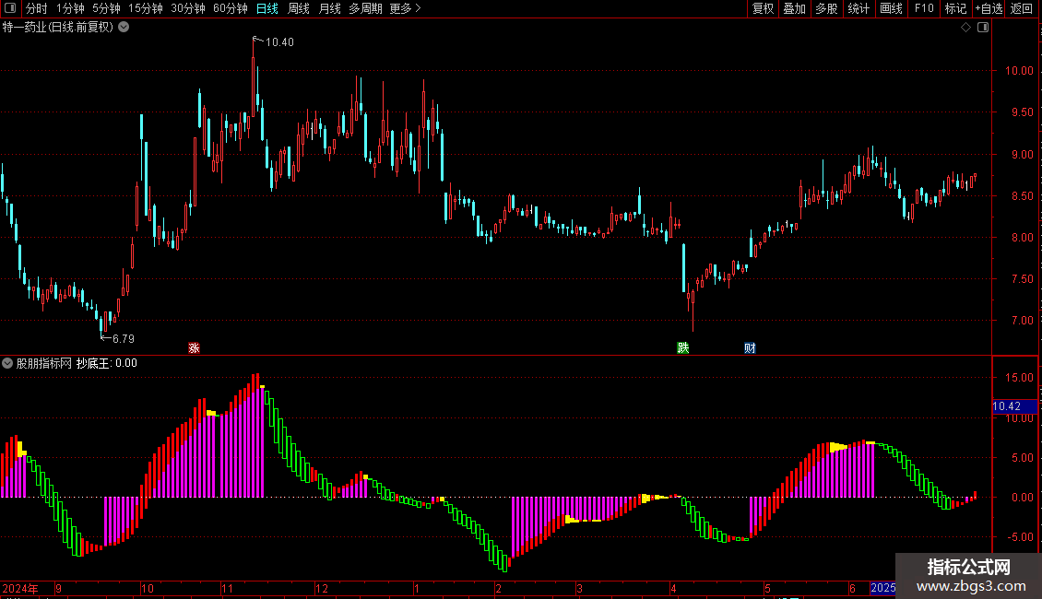This screenshot has height=599, width=1042.
Task: Select the 日线 daily chart tab
Action: tap(267, 8)
